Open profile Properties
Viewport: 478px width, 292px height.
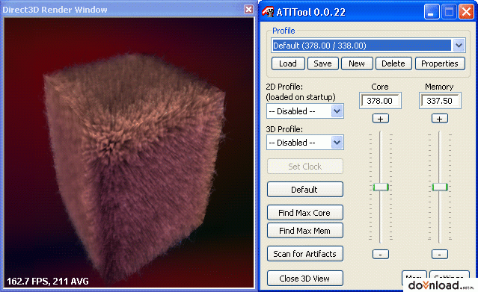coord(440,63)
